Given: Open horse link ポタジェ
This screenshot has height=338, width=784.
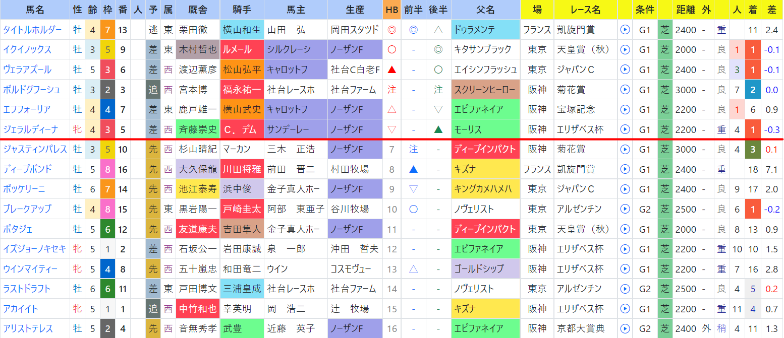Looking at the screenshot, I should tap(18, 229).
